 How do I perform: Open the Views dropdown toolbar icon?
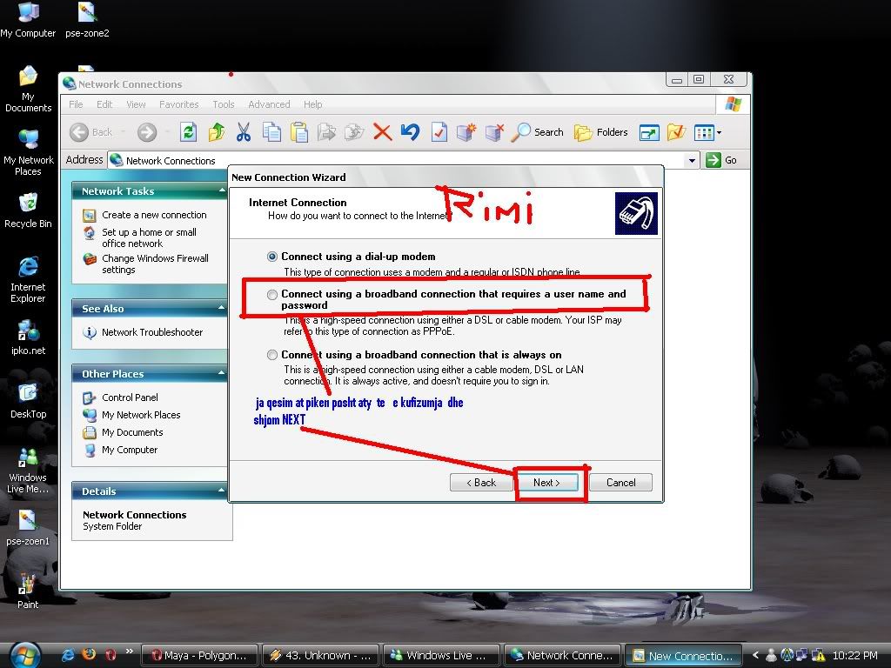708,132
